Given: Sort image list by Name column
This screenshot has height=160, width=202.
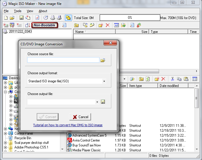Looking at the screenshot, I should click(94, 31).
